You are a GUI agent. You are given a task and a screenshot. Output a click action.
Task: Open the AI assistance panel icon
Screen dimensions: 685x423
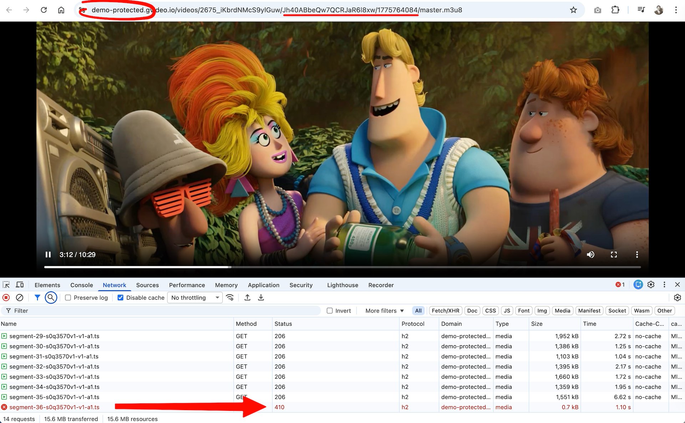point(638,285)
